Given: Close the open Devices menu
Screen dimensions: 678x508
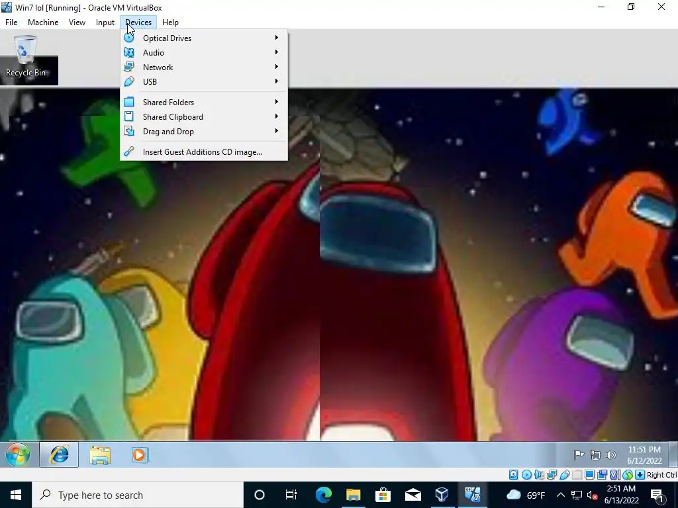Looking at the screenshot, I should pyautogui.click(x=138, y=22).
